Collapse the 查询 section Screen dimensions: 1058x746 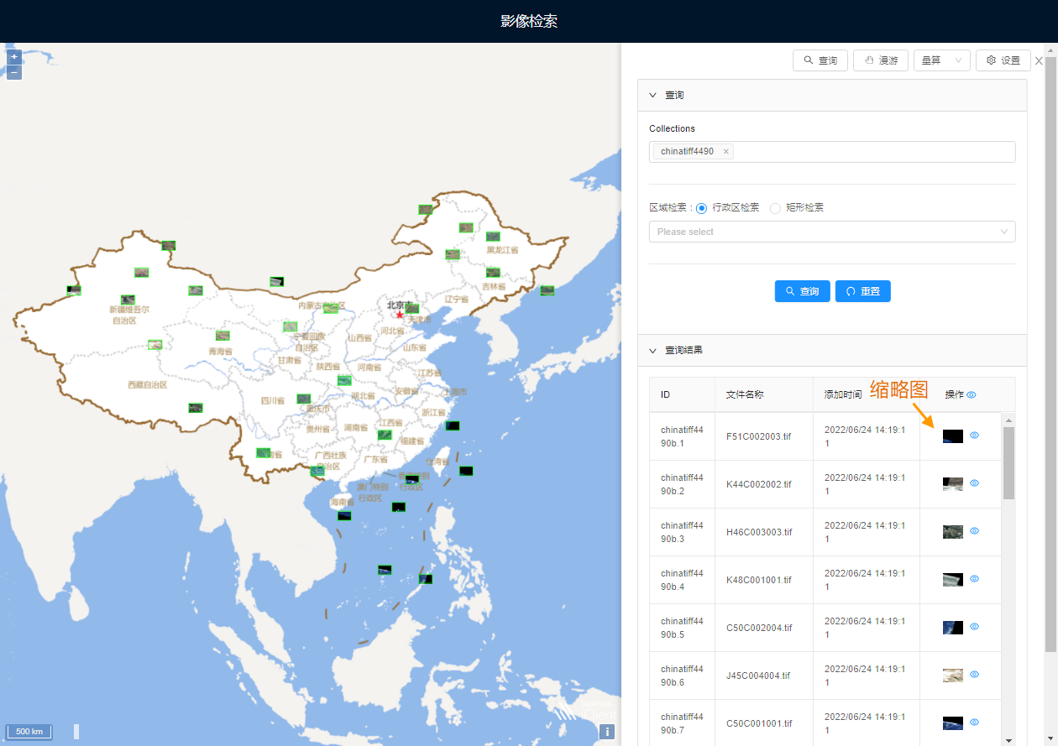(x=653, y=96)
